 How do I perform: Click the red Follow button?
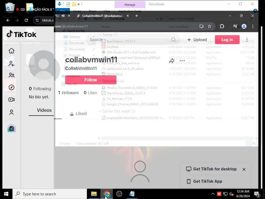point(91,80)
